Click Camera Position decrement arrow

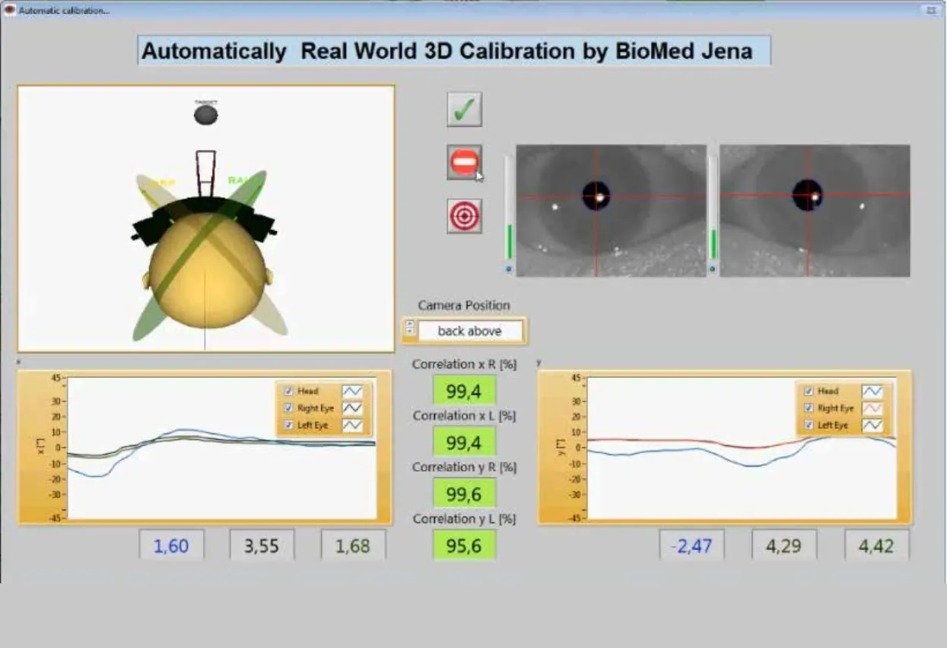pyautogui.click(x=410, y=335)
